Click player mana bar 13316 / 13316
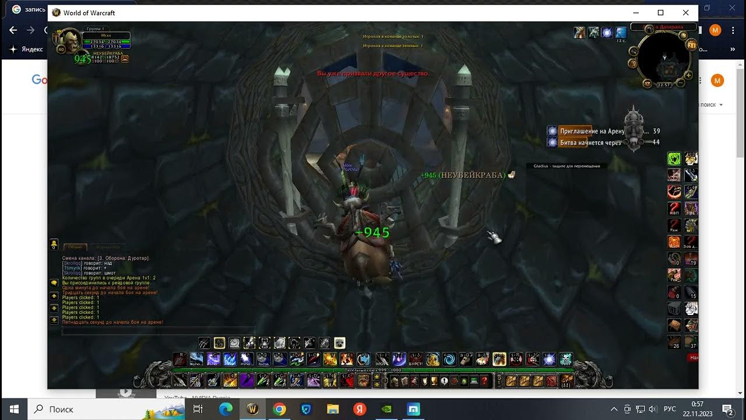This screenshot has width=746, height=420. [106, 47]
